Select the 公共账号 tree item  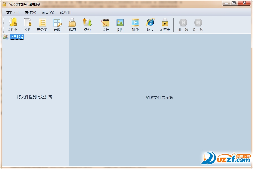tap(17, 37)
